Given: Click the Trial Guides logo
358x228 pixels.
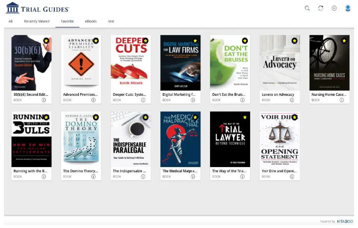Looking at the screenshot, I should 37,8.
